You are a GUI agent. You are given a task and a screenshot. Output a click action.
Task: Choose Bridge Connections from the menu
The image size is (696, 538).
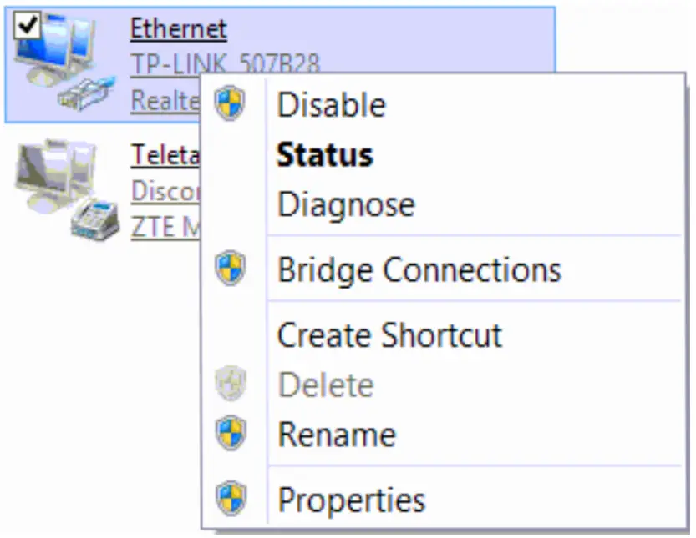pyautogui.click(x=418, y=269)
